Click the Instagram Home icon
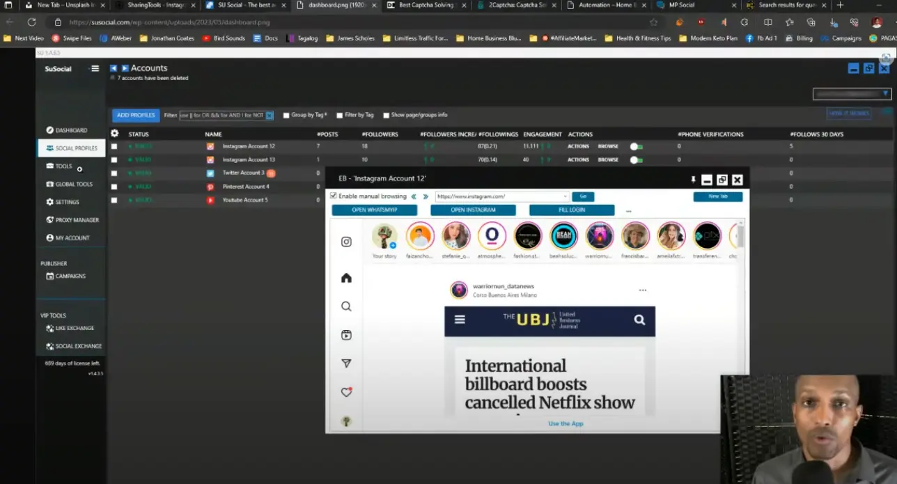 coord(346,277)
